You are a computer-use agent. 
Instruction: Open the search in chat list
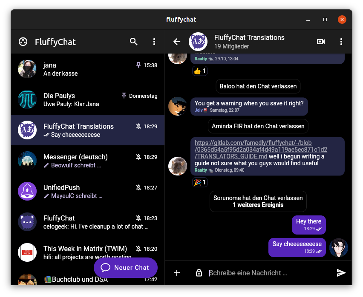pos(134,42)
